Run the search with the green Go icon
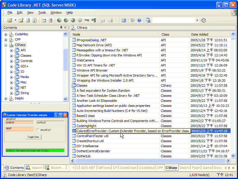The width and height of the screenshot is (238, 179). [203, 20]
